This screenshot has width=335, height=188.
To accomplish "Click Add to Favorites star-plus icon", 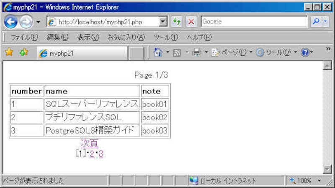I will tap(24, 52).
